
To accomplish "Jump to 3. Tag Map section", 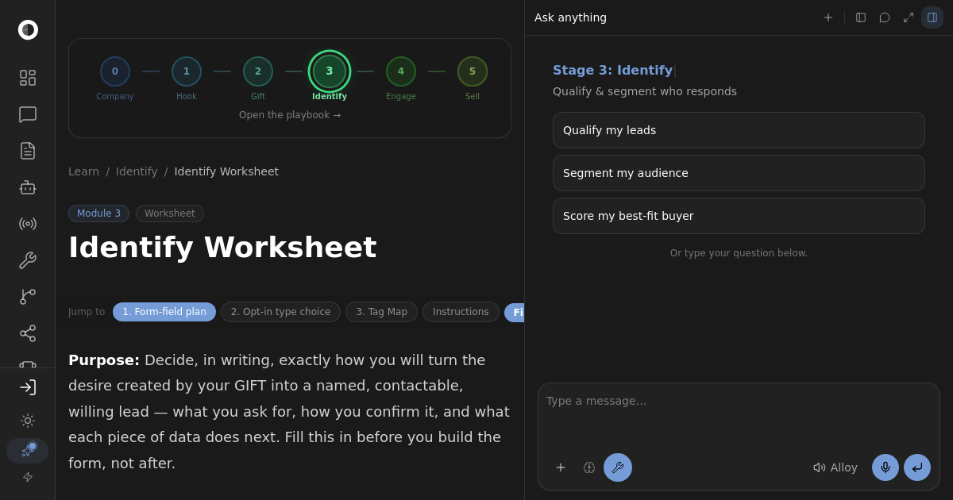I will point(381,312).
